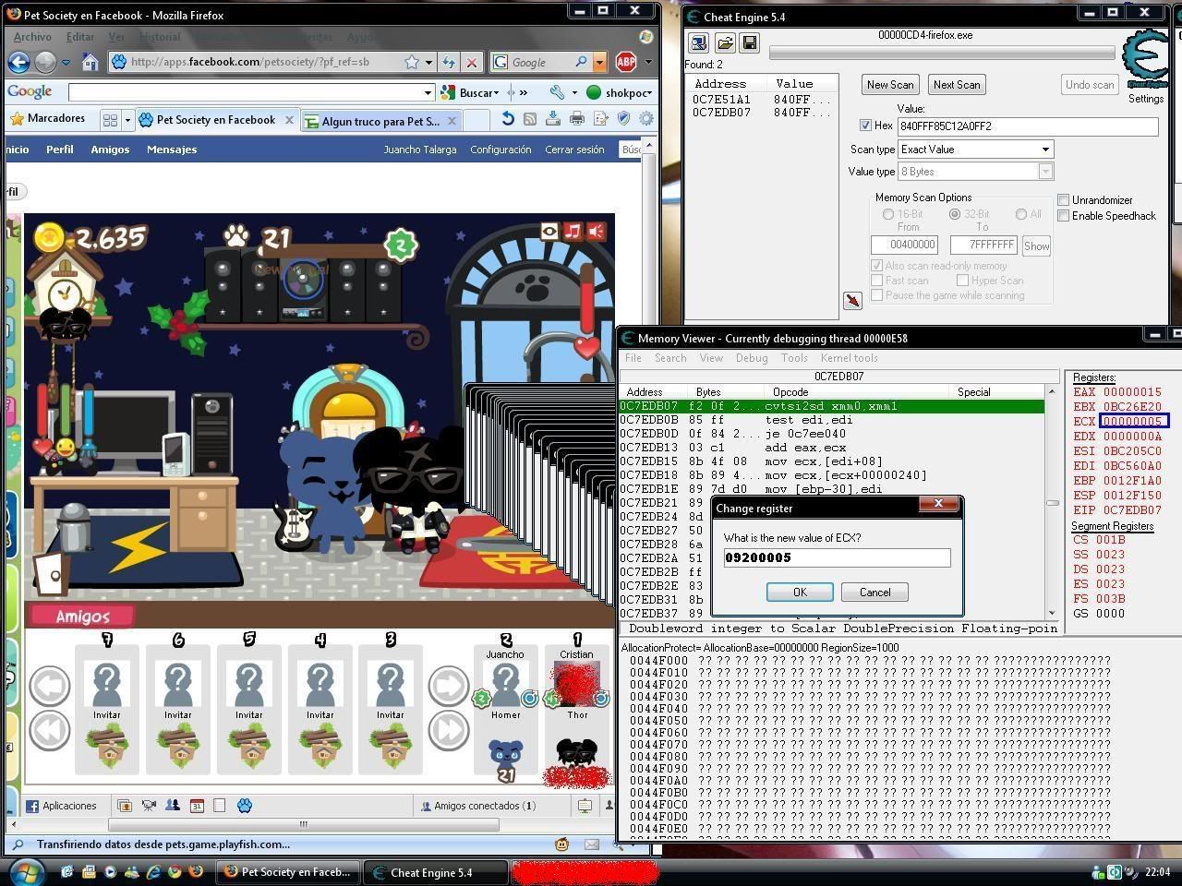This screenshot has width=1182, height=886.
Task: Expand the Google toolbar search box dropdown
Action: click(x=428, y=92)
